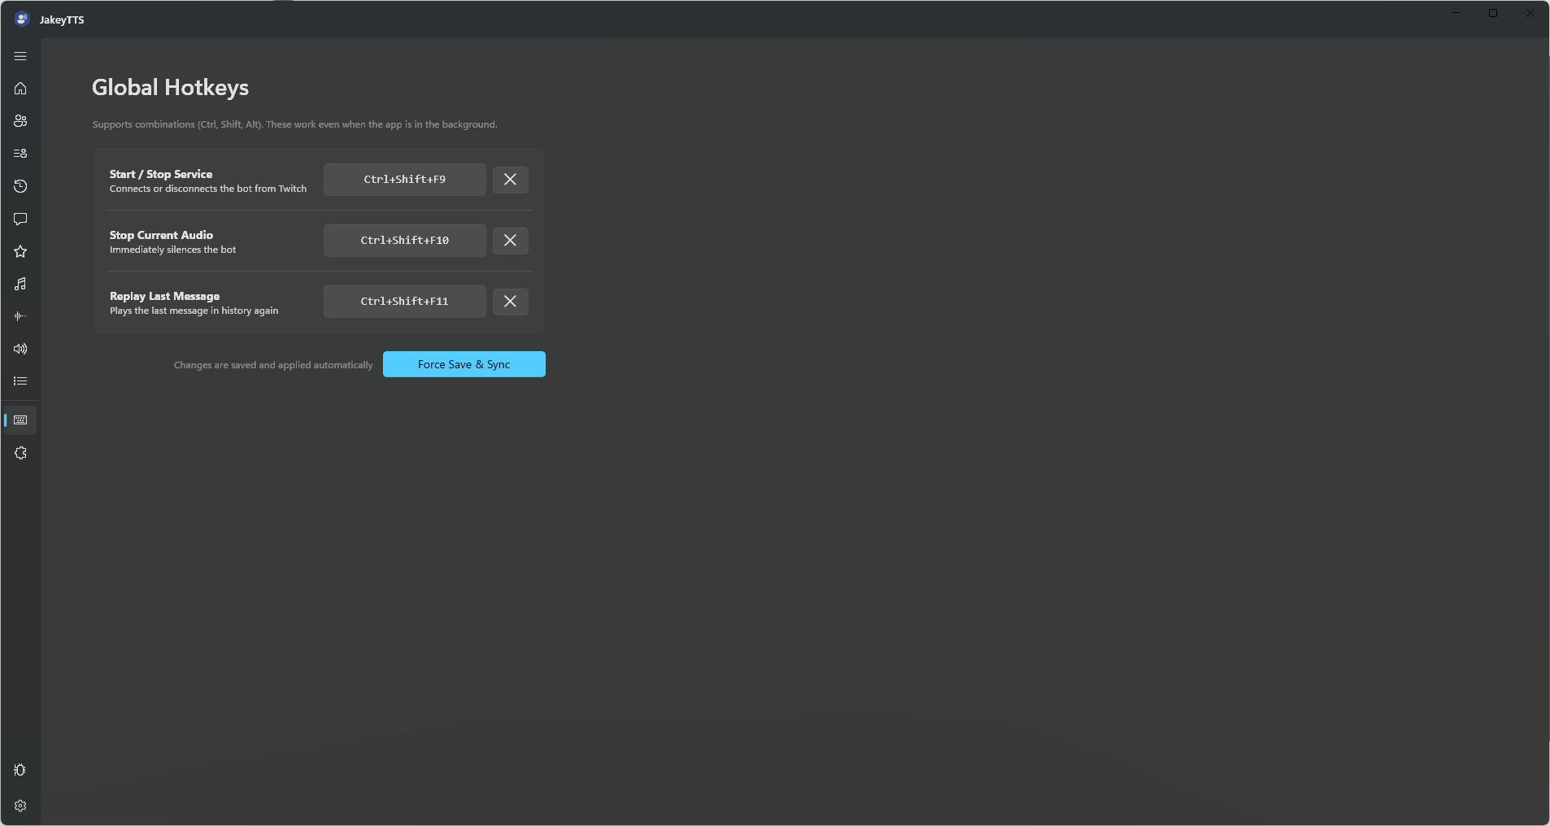
Task: Click the Ctrl+Shift+F10 hotkey field
Action: coord(405,241)
